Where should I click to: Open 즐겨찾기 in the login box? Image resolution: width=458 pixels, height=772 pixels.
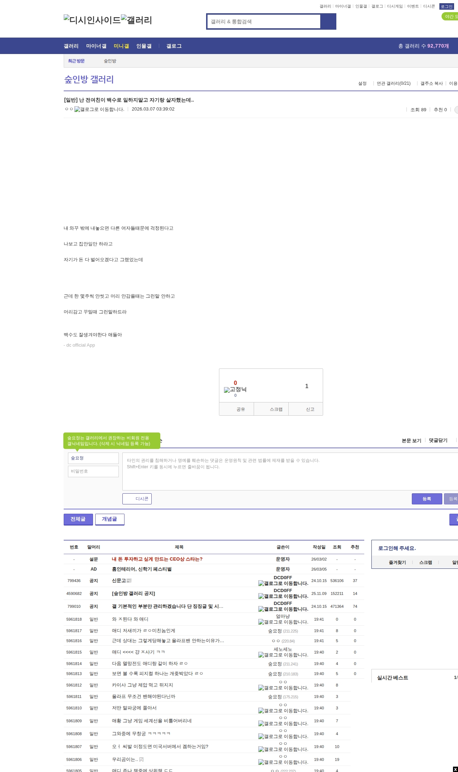398,562
